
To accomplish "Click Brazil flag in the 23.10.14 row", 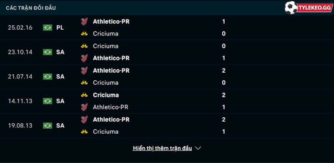I will coord(48,52).
